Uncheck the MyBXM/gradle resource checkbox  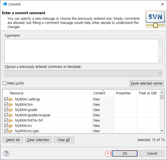tap(6, 110)
